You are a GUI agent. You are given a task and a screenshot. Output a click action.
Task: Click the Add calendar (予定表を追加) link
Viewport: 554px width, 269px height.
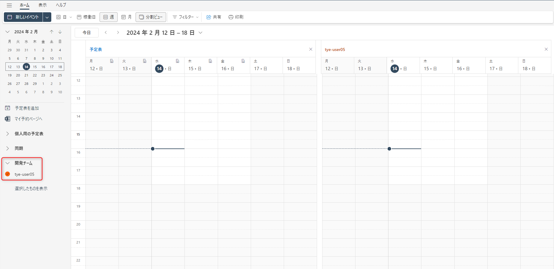point(27,108)
